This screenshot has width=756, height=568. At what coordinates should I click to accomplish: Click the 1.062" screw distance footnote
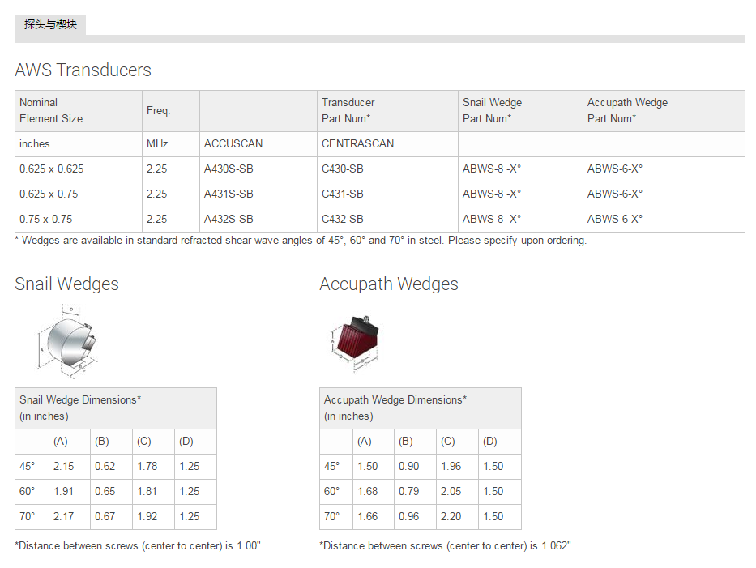446,545
